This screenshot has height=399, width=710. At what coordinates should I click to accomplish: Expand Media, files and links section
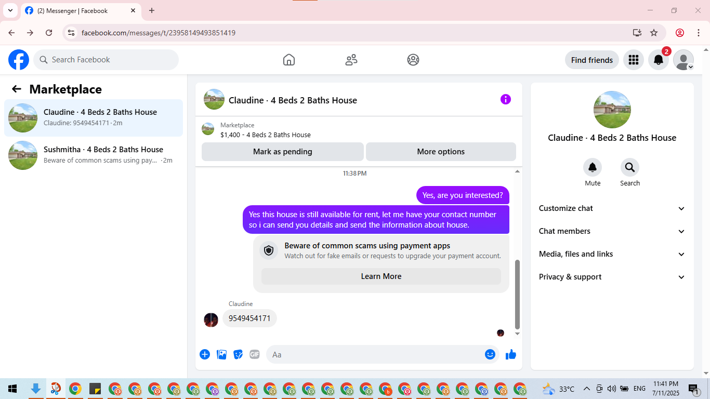(612, 254)
